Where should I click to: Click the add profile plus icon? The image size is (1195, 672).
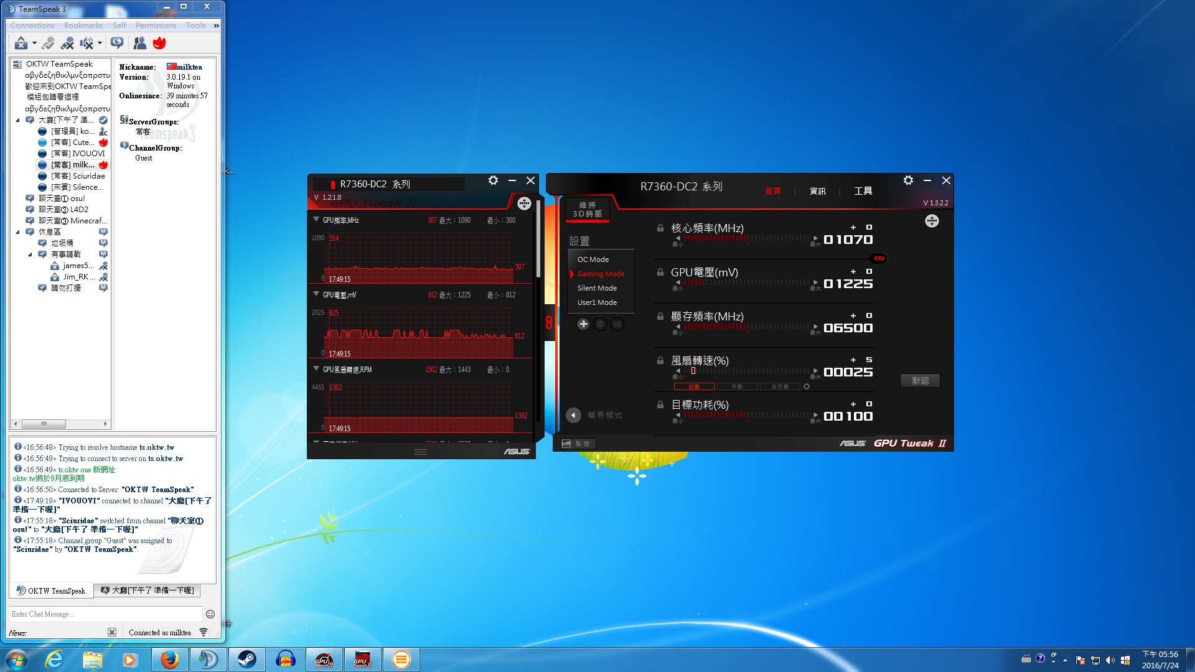click(583, 324)
